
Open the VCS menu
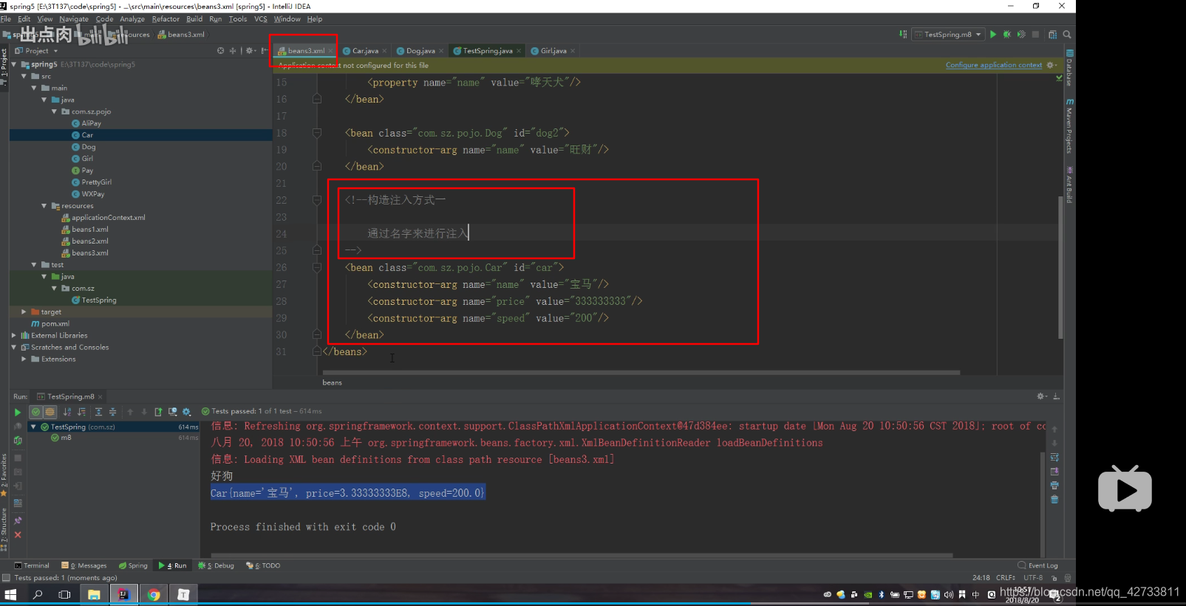261,19
